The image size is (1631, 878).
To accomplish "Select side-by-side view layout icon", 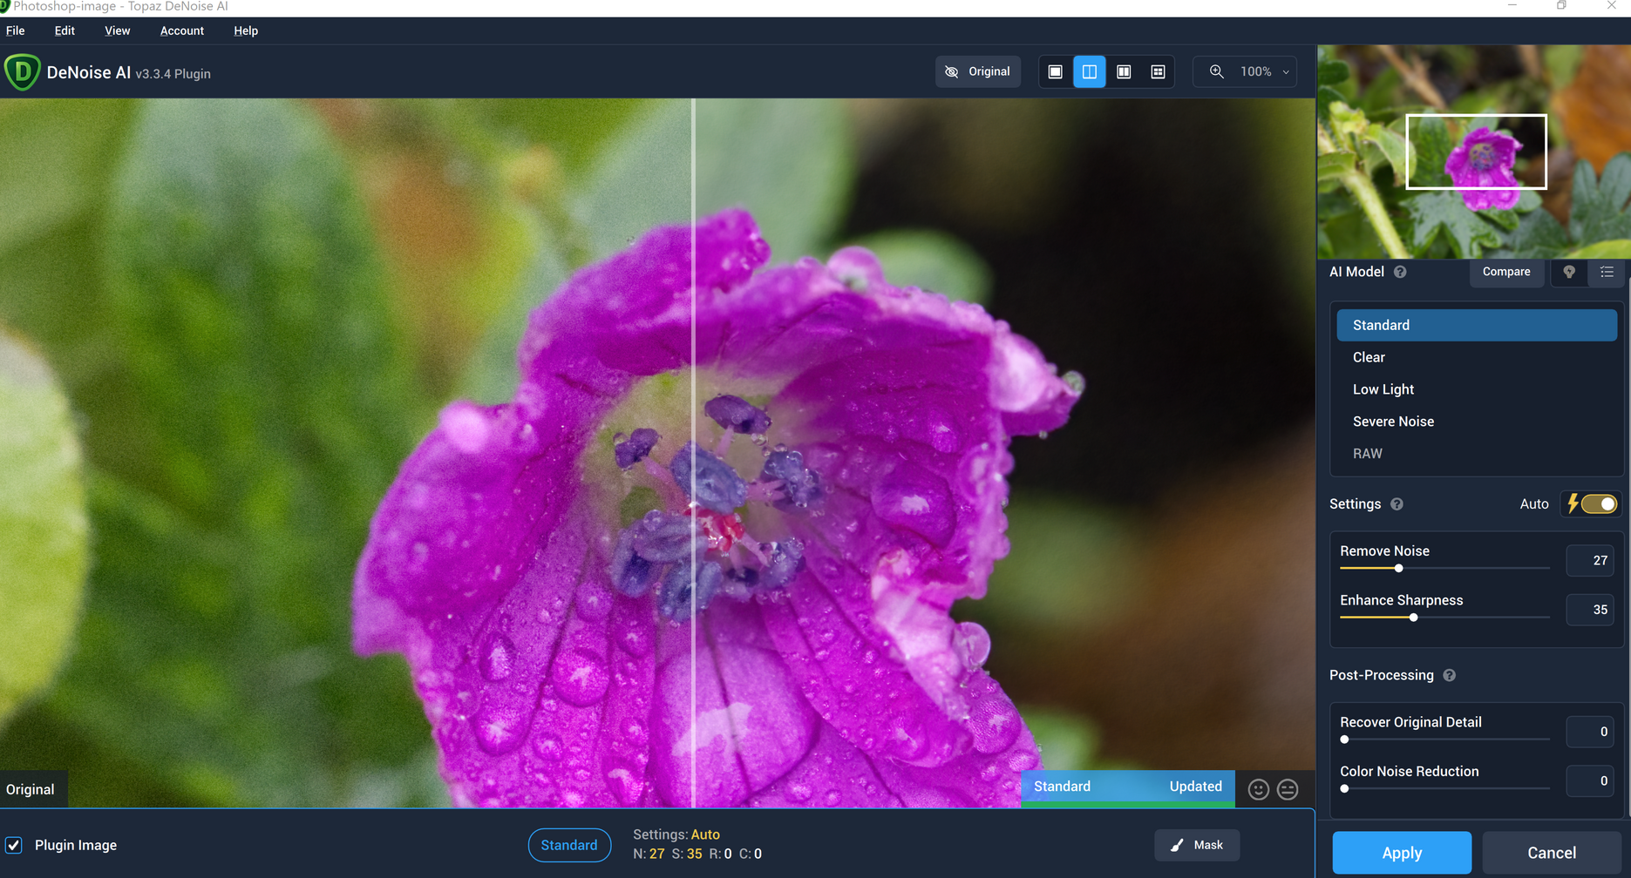I will [1124, 71].
